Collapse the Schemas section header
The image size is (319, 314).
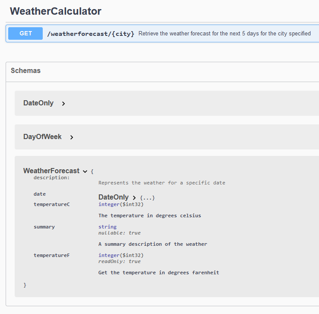[x=25, y=70]
